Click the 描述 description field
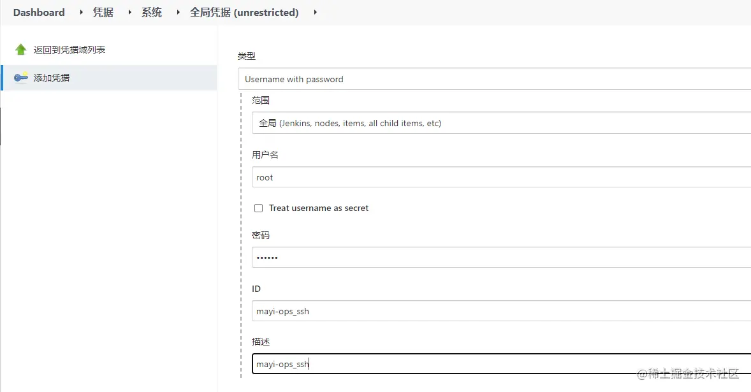Viewport: 751px width, 392px height. (x=500, y=364)
